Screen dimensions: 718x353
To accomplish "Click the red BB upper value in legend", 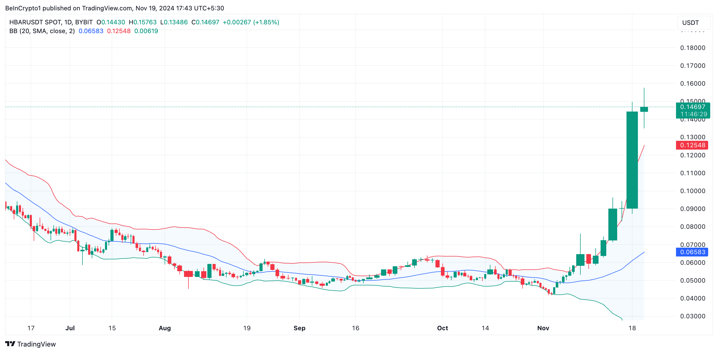I will coord(119,31).
